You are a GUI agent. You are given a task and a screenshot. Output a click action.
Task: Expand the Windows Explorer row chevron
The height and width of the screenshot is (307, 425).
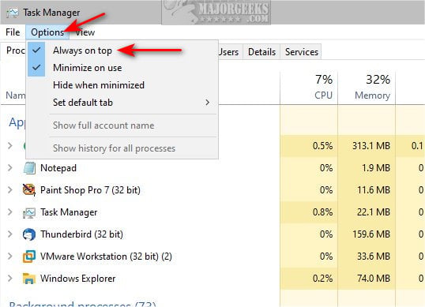click(x=10, y=279)
